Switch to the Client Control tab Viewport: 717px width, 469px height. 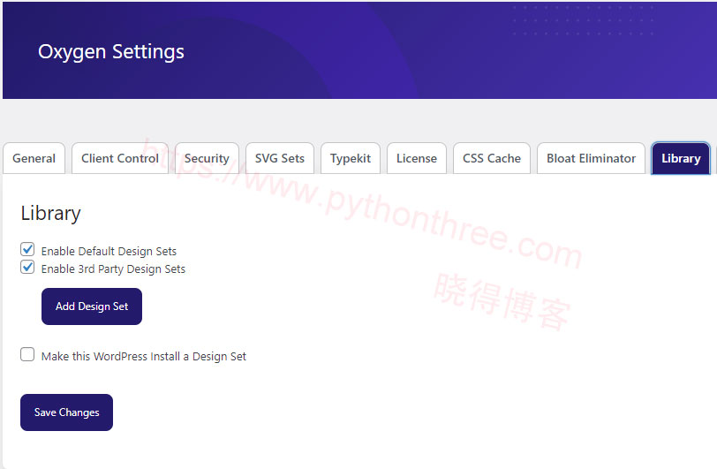[x=120, y=158]
